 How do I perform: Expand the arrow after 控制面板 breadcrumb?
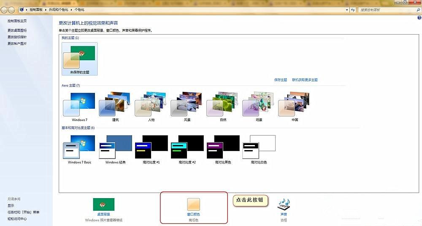[46, 10]
